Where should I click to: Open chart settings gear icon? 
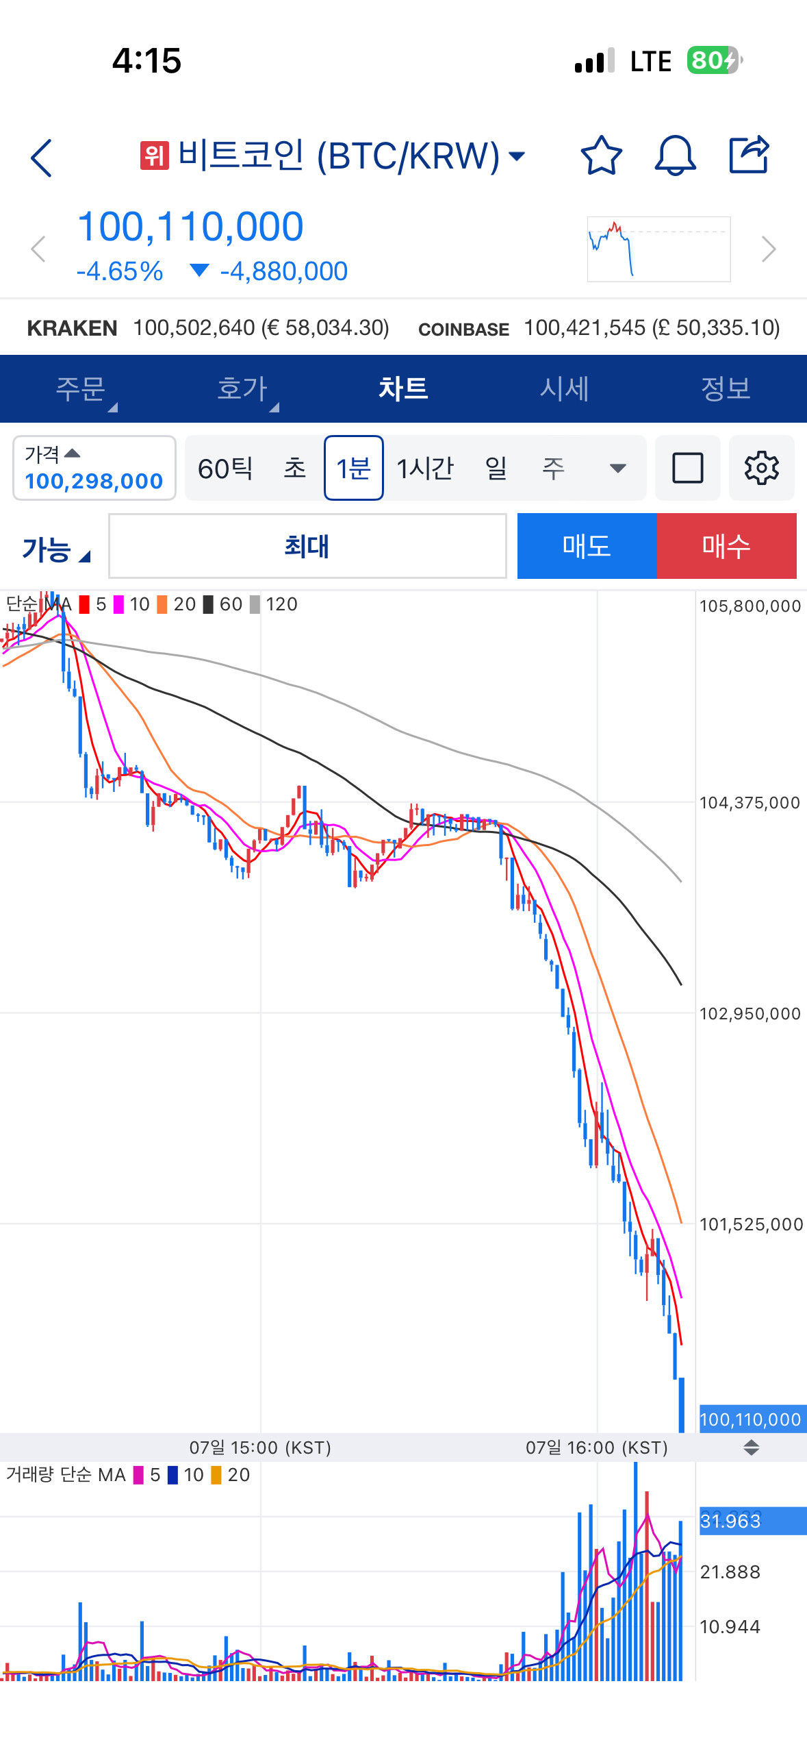coord(761,469)
